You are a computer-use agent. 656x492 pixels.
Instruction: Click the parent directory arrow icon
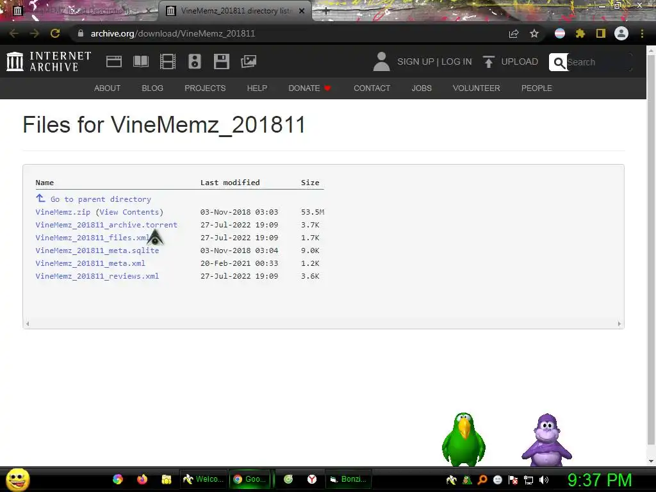point(40,199)
